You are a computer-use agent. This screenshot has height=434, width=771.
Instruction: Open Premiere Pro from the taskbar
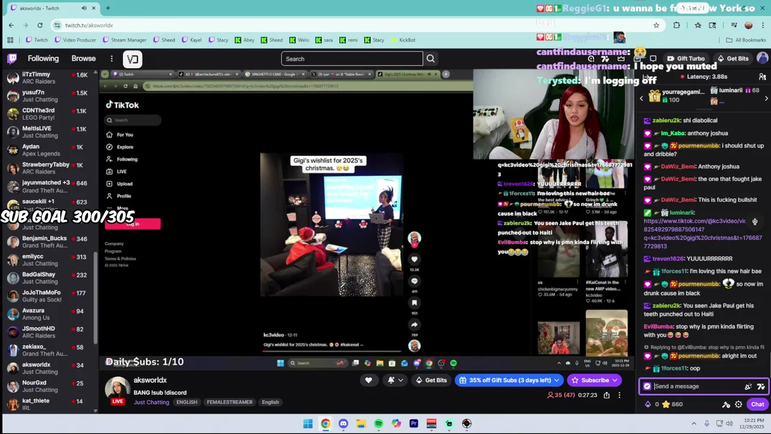pos(414,423)
